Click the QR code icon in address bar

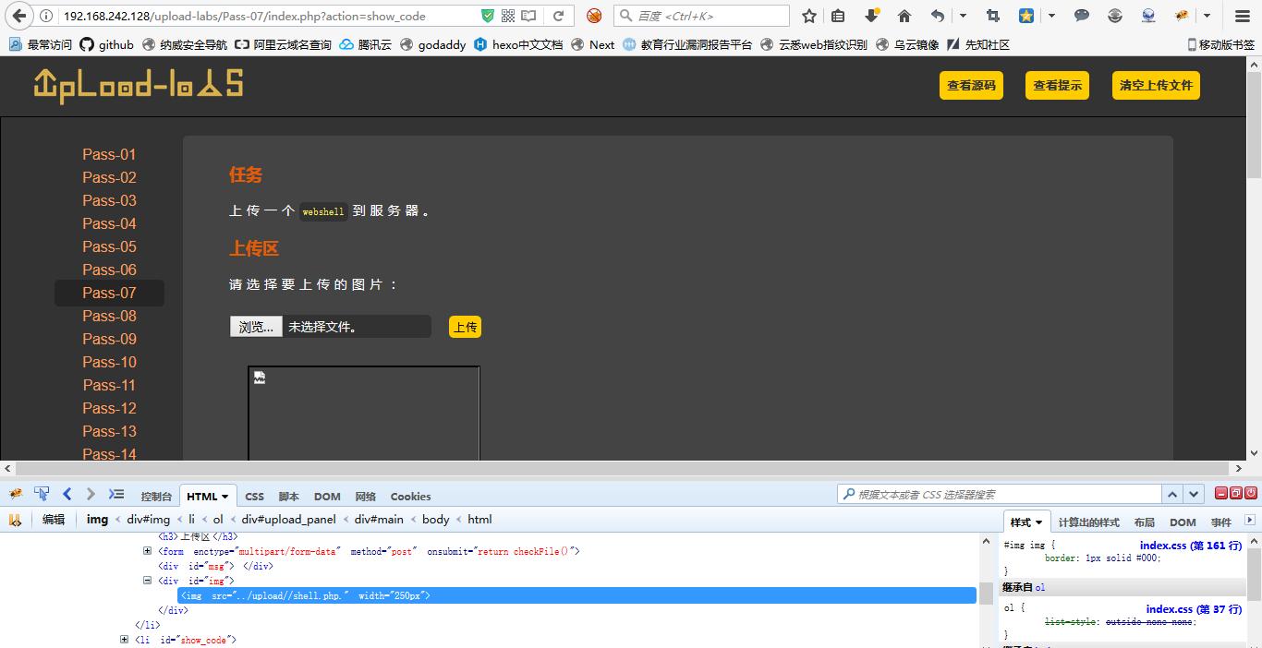508,16
